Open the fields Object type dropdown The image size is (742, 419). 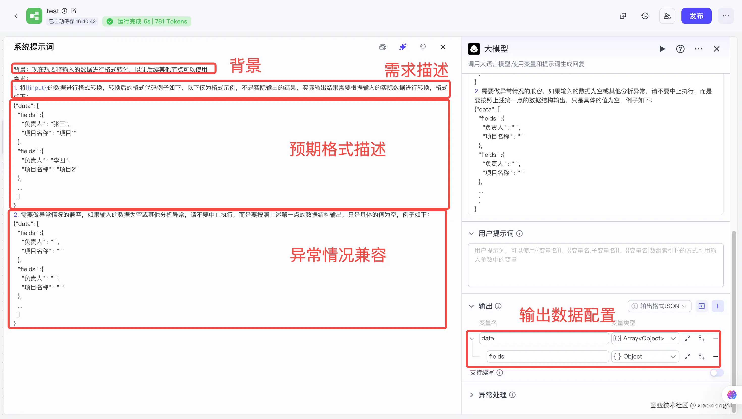(645, 356)
